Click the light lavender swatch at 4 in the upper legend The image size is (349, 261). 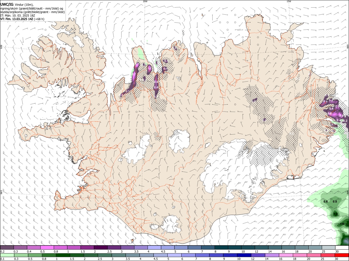154,247
